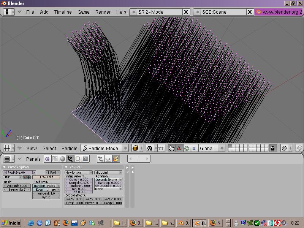Viewport: 304px width, 228px height.
Task: Click the Amount: 1000 number slider
Action: point(17,186)
